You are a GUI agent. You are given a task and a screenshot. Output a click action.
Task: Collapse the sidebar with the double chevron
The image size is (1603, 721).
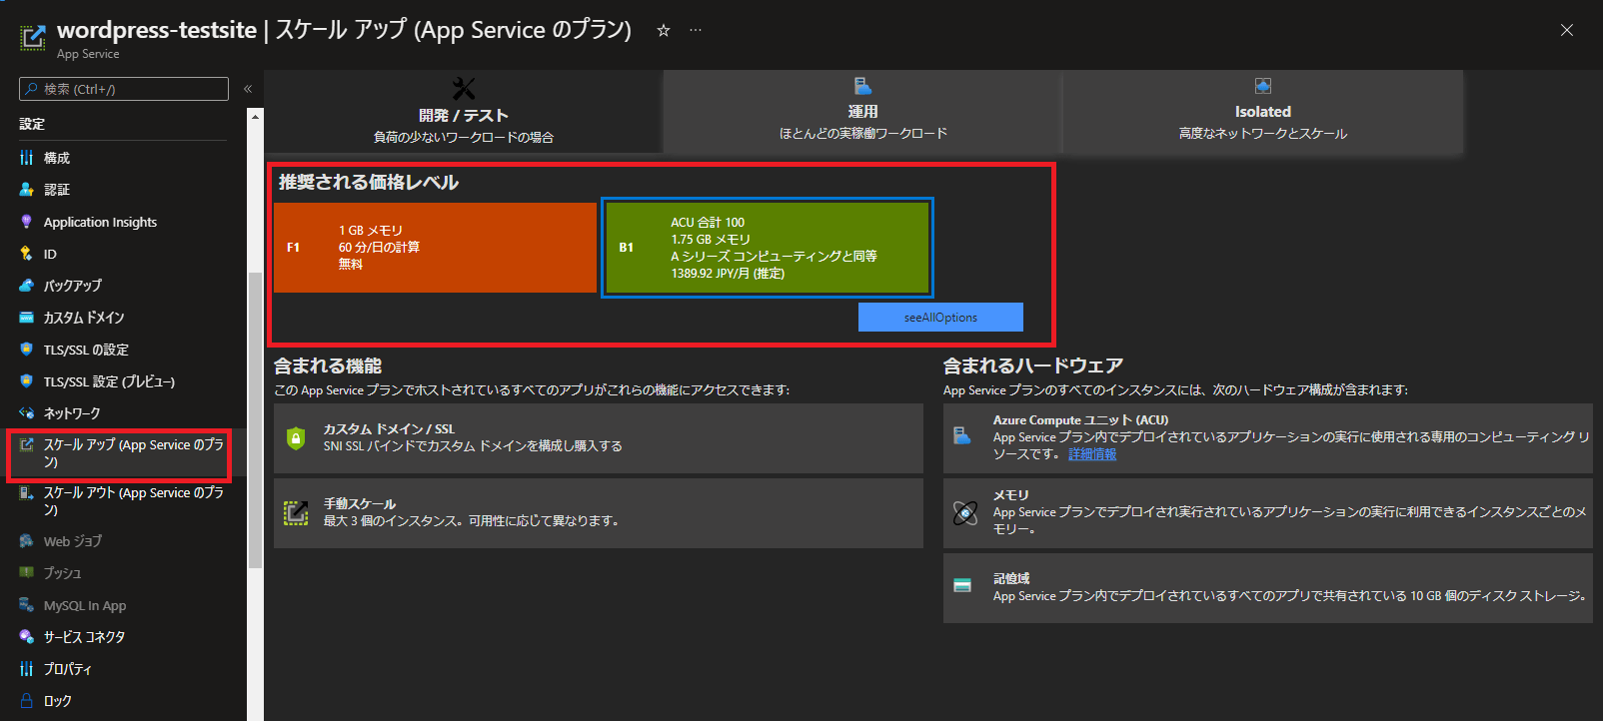tap(248, 89)
